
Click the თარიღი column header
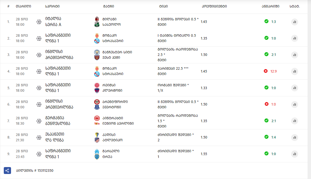23,6
